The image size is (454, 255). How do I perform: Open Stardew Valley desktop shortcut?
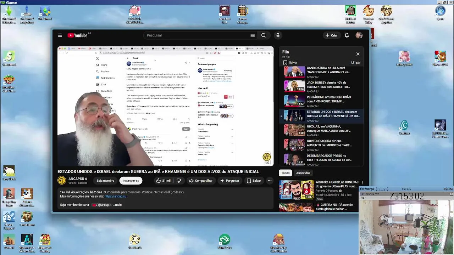pyautogui.click(x=369, y=15)
